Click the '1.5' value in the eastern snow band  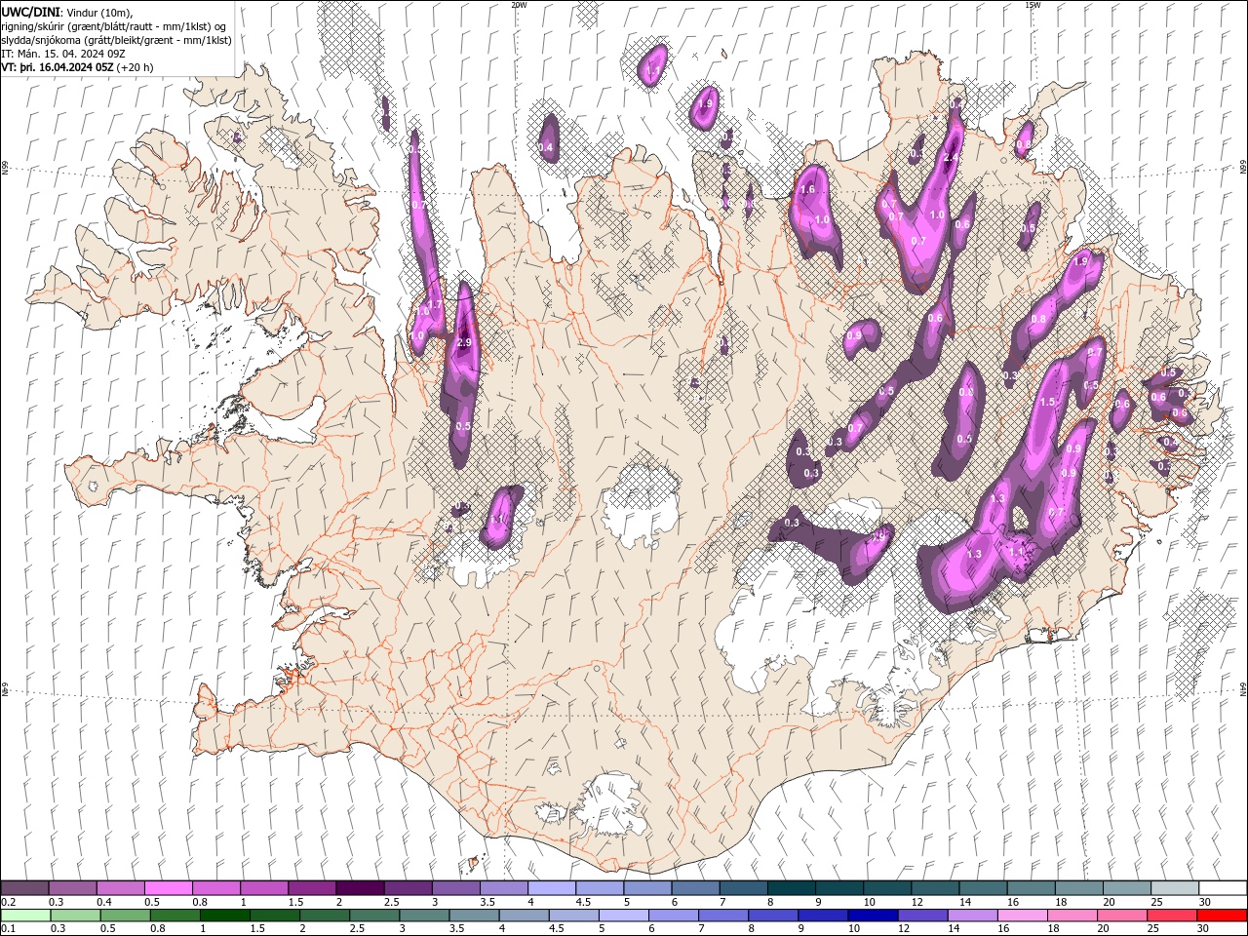1048,402
